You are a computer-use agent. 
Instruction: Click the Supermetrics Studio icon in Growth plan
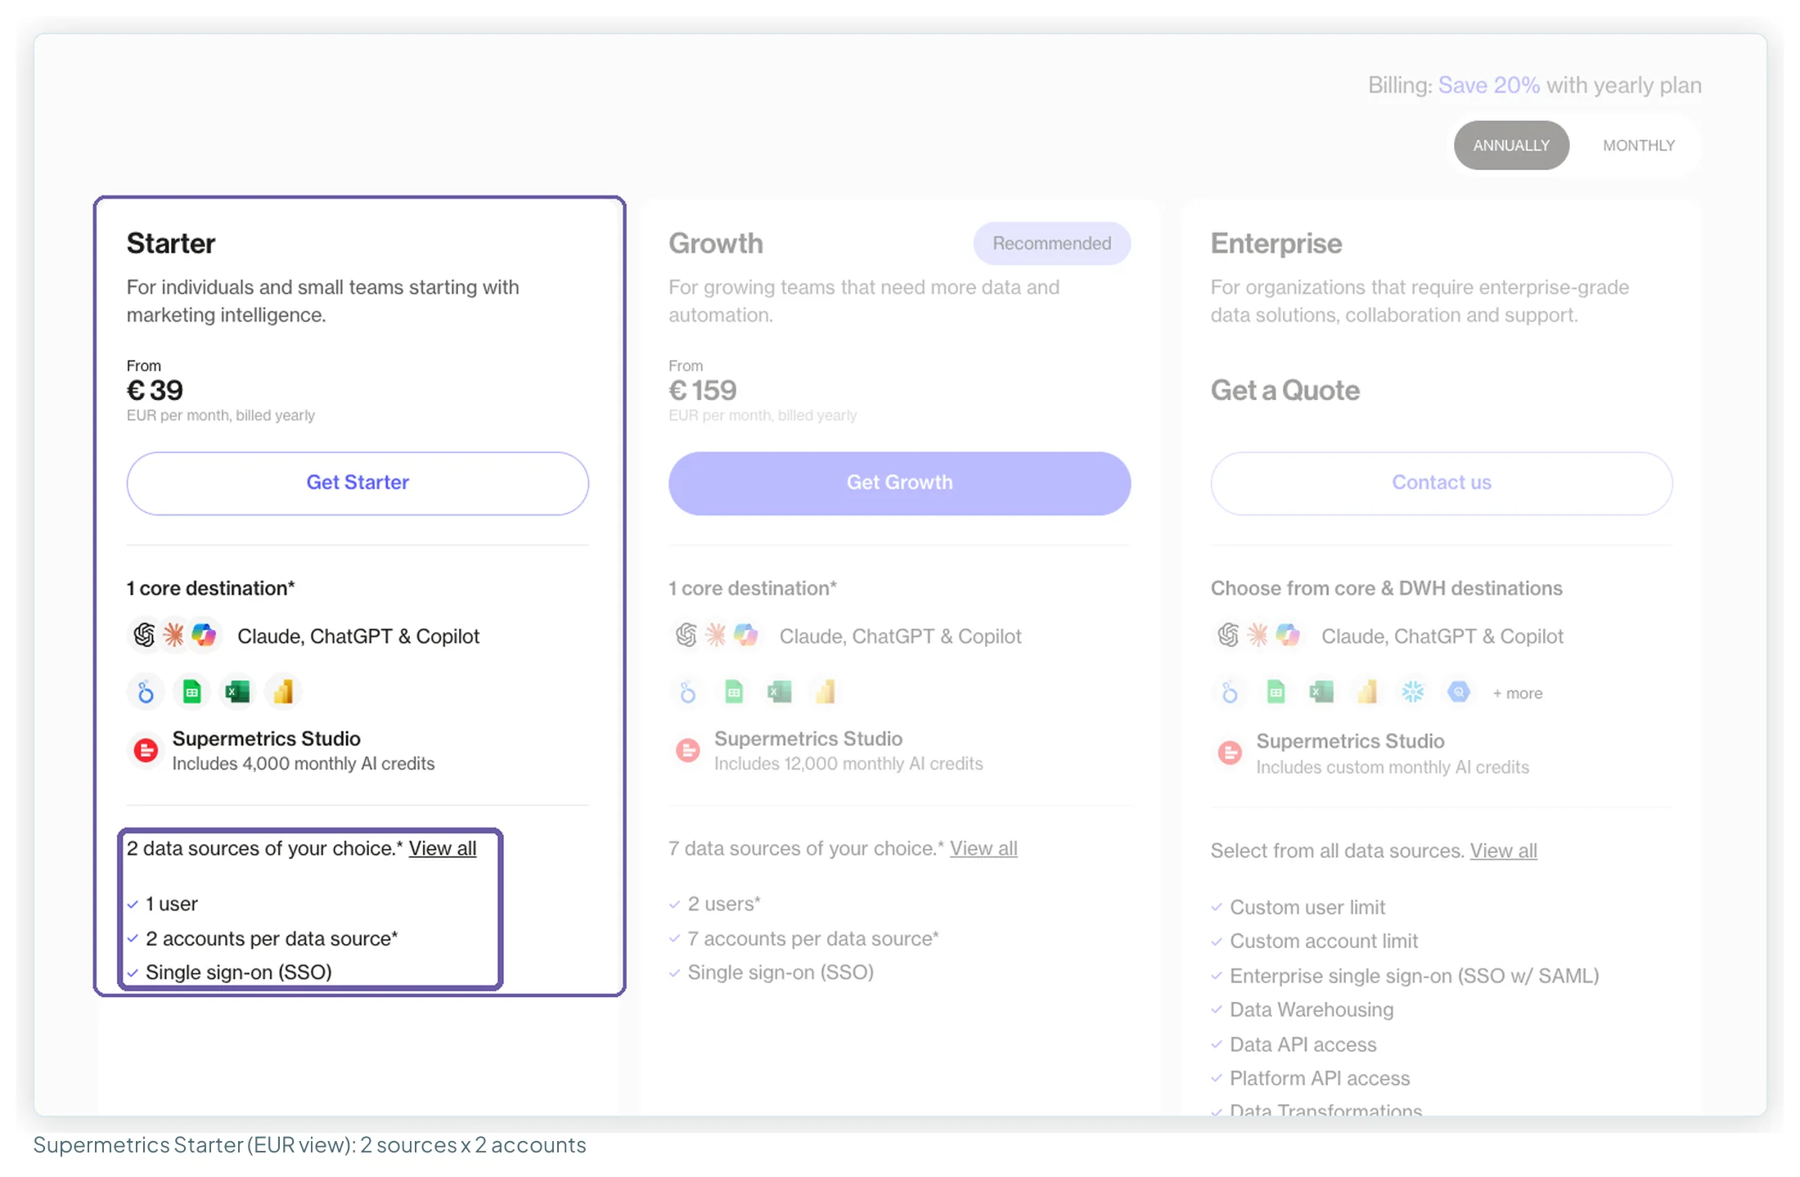click(688, 750)
